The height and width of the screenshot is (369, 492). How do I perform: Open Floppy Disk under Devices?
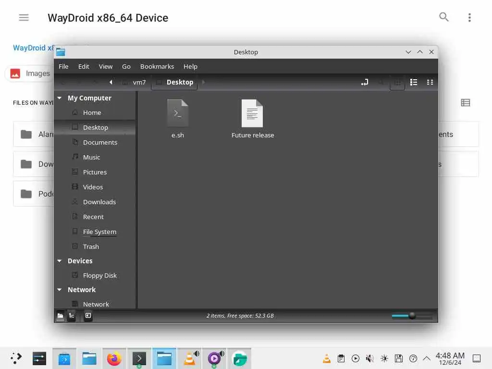click(x=95, y=275)
